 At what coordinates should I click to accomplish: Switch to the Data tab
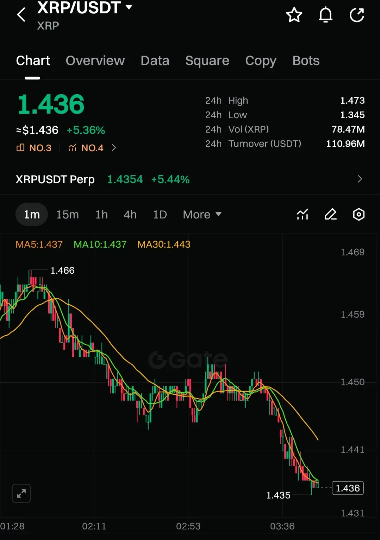pyautogui.click(x=155, y=61)
